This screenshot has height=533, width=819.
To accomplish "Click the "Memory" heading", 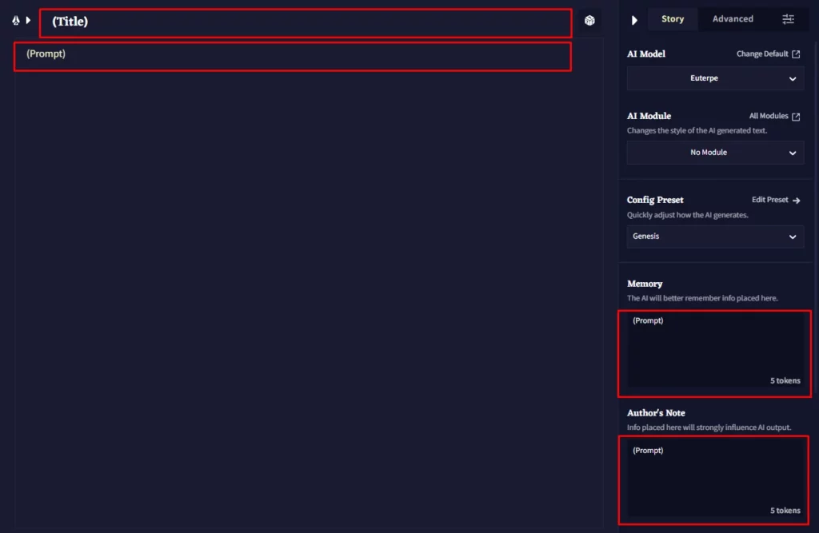I will coord(645,284).
